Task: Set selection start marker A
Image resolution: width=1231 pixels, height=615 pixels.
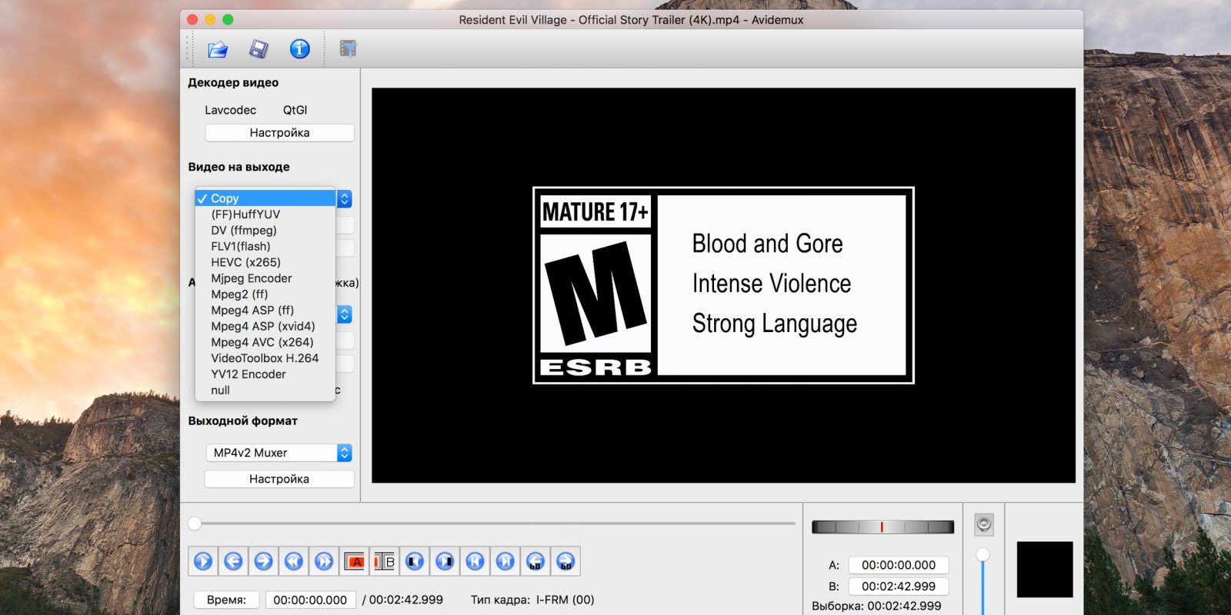Action: click(x=355, y=561)
